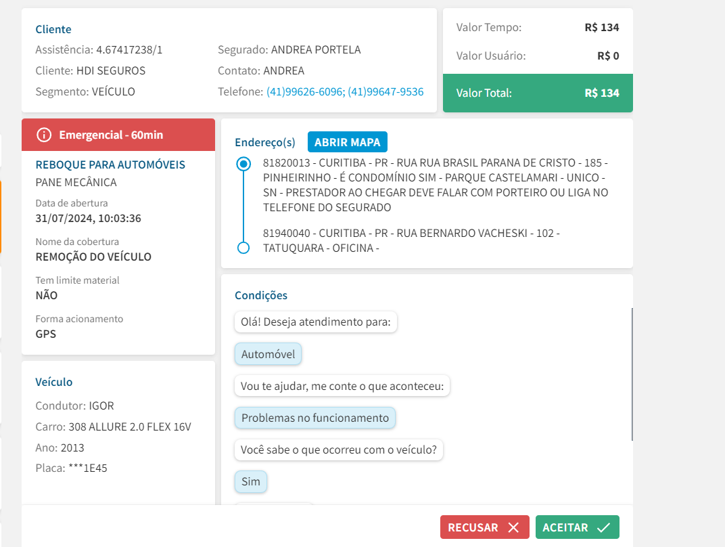Click the REBOQUE PARA AUTOMÓVEIS service title
The width and height of the screenshot is (725, 547).
click(x=110, y=165)
